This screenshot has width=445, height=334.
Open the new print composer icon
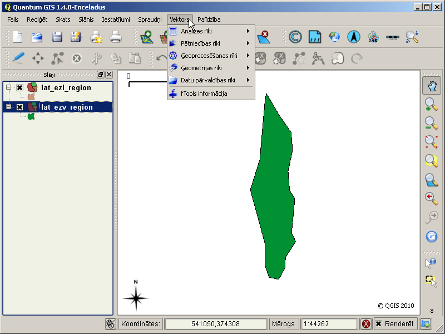[x=96, y=37]
